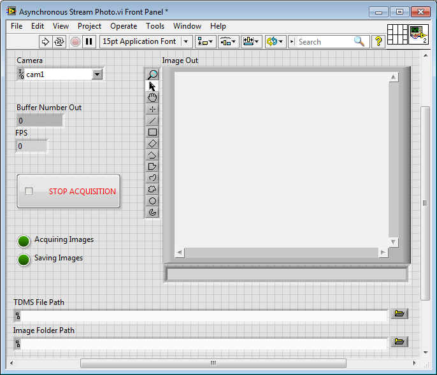Open the Camera cam1 dropdown
This screenshot has width=437, height=375.
97,74
